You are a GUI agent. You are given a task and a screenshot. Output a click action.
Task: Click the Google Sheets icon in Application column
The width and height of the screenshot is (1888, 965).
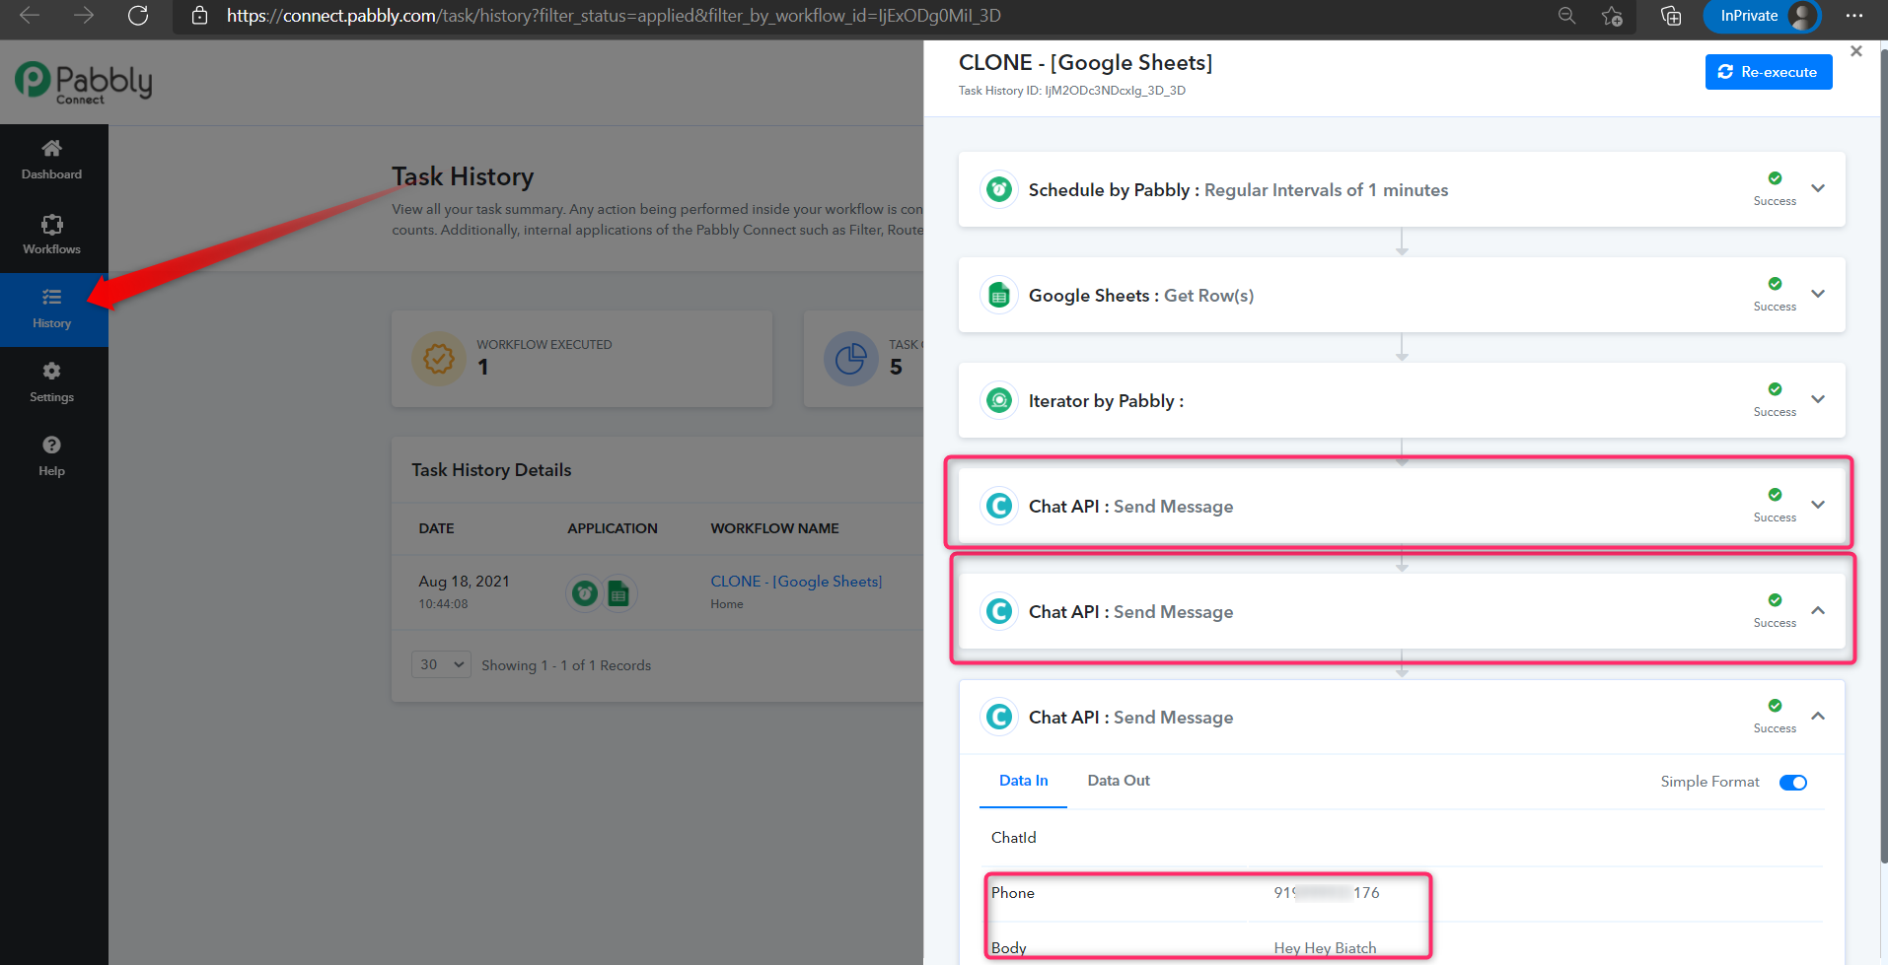coord(618,593)
